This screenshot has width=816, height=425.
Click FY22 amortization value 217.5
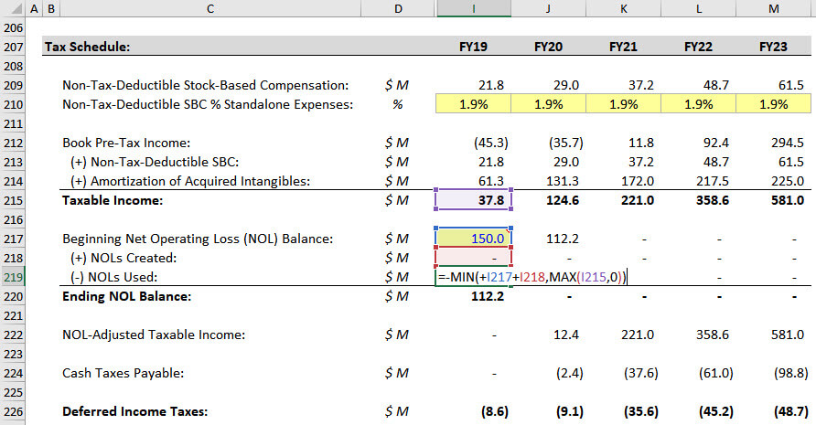coord(713,181)
